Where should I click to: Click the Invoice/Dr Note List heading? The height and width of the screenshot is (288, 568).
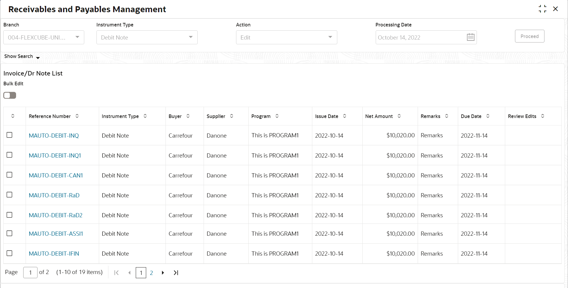click(x=33, y=73)
